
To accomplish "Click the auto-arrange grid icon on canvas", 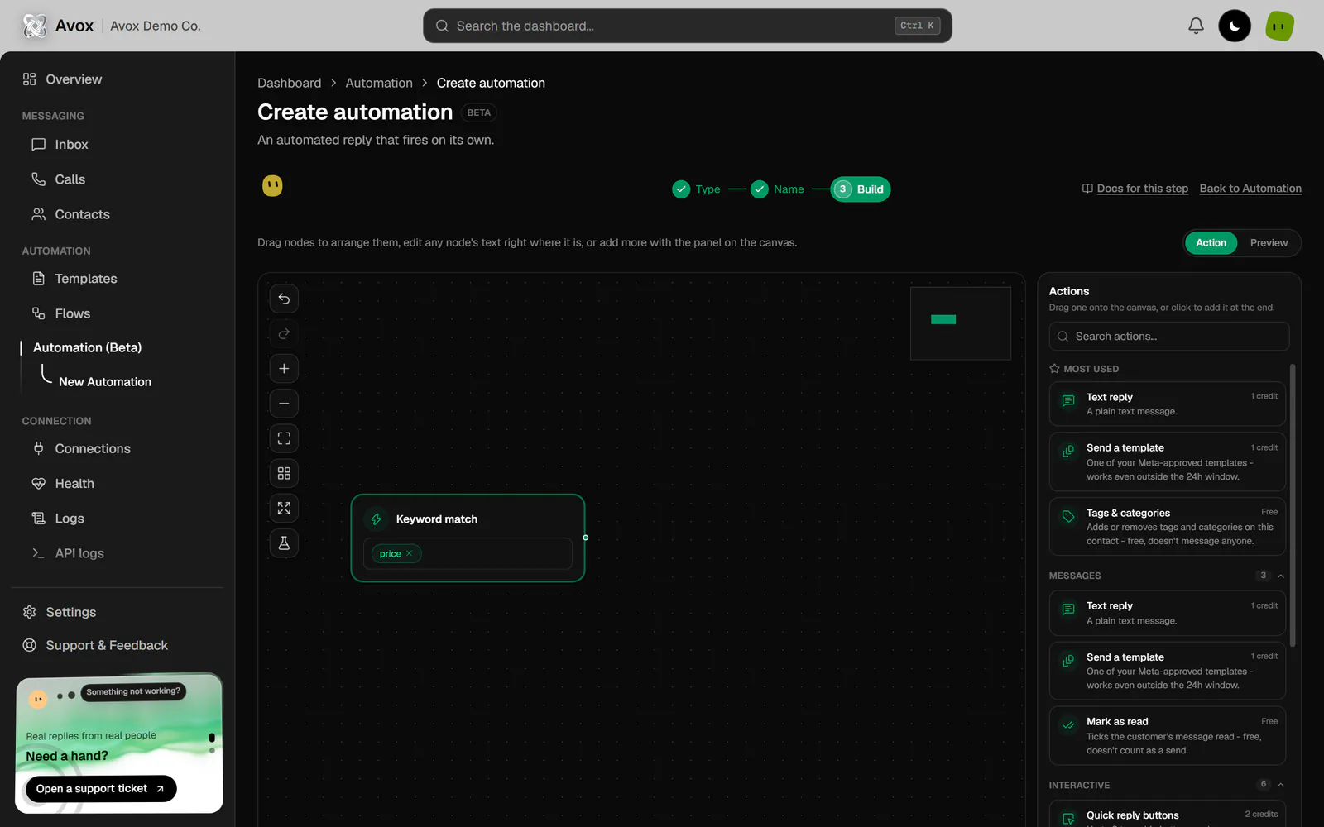I will click(x=284, y=473).
